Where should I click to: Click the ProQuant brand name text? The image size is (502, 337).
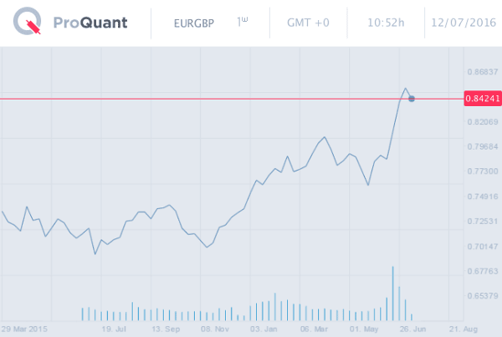(90, 23)
